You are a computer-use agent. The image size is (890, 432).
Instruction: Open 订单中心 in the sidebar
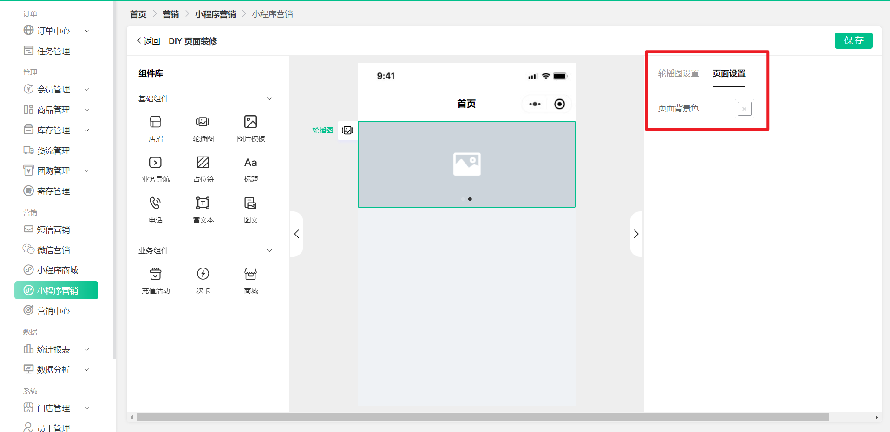click(x=53, y=31)
